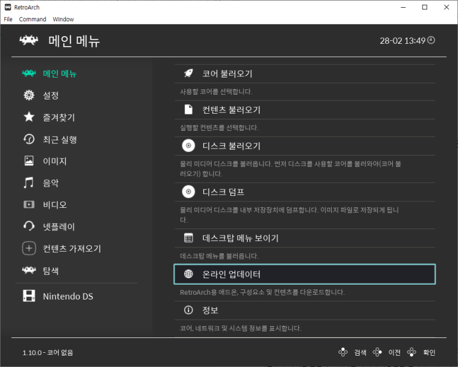
Task: Click the 음악 music note icon
Action: pos(28,183)
